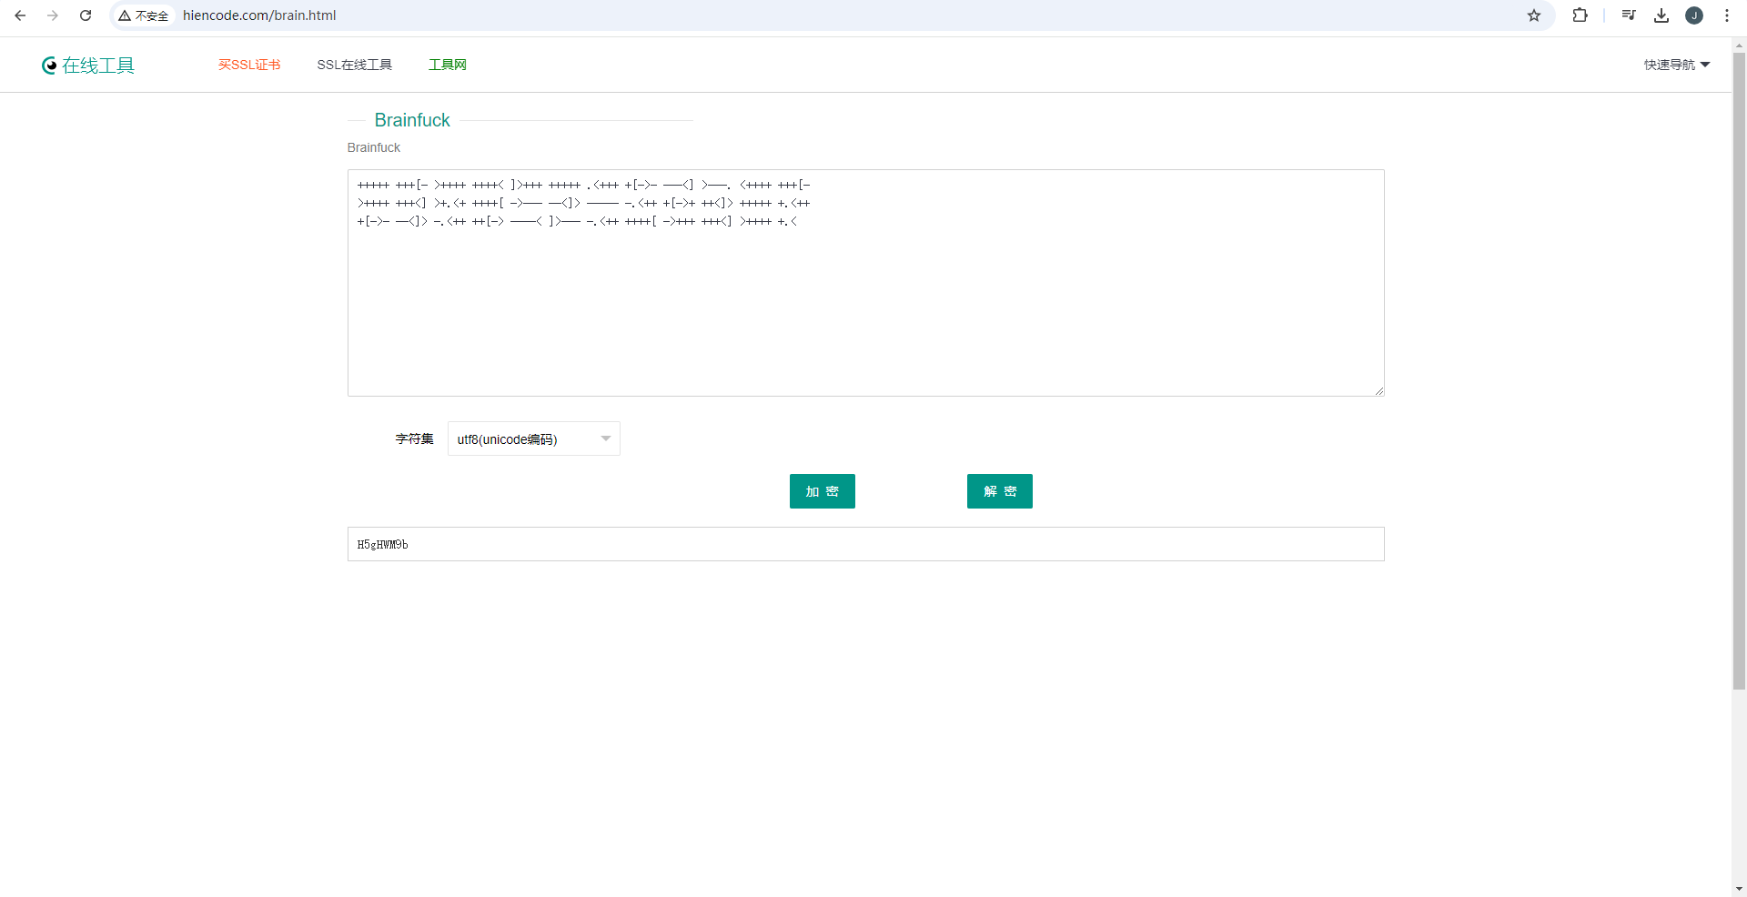Click the browser back arrow icon

pyautogui.click(x=20, y=15)
